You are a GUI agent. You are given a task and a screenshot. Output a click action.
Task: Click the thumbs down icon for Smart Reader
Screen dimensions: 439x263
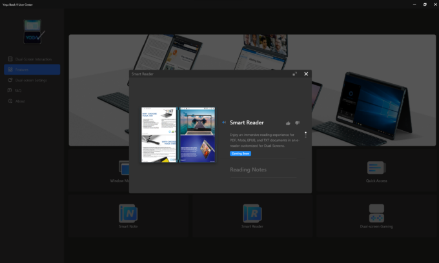click(297, 123)
